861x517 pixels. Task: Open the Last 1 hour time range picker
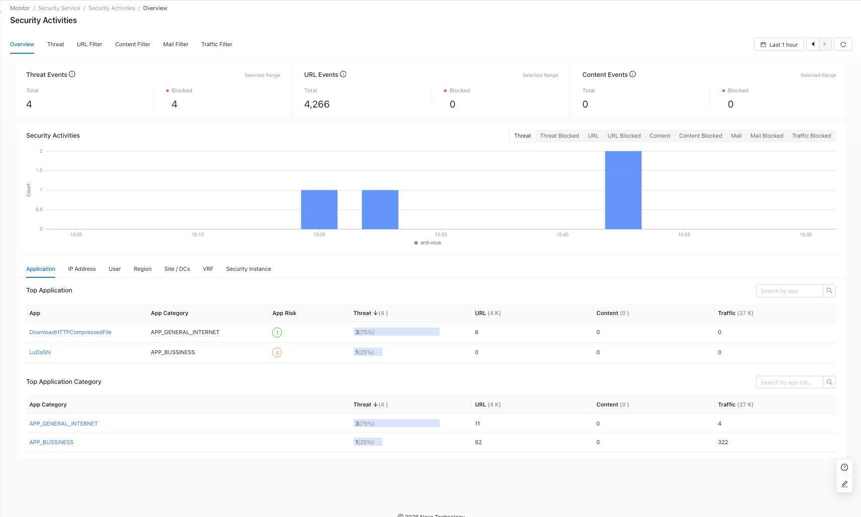pyautogui.click(x=779, y=45)
